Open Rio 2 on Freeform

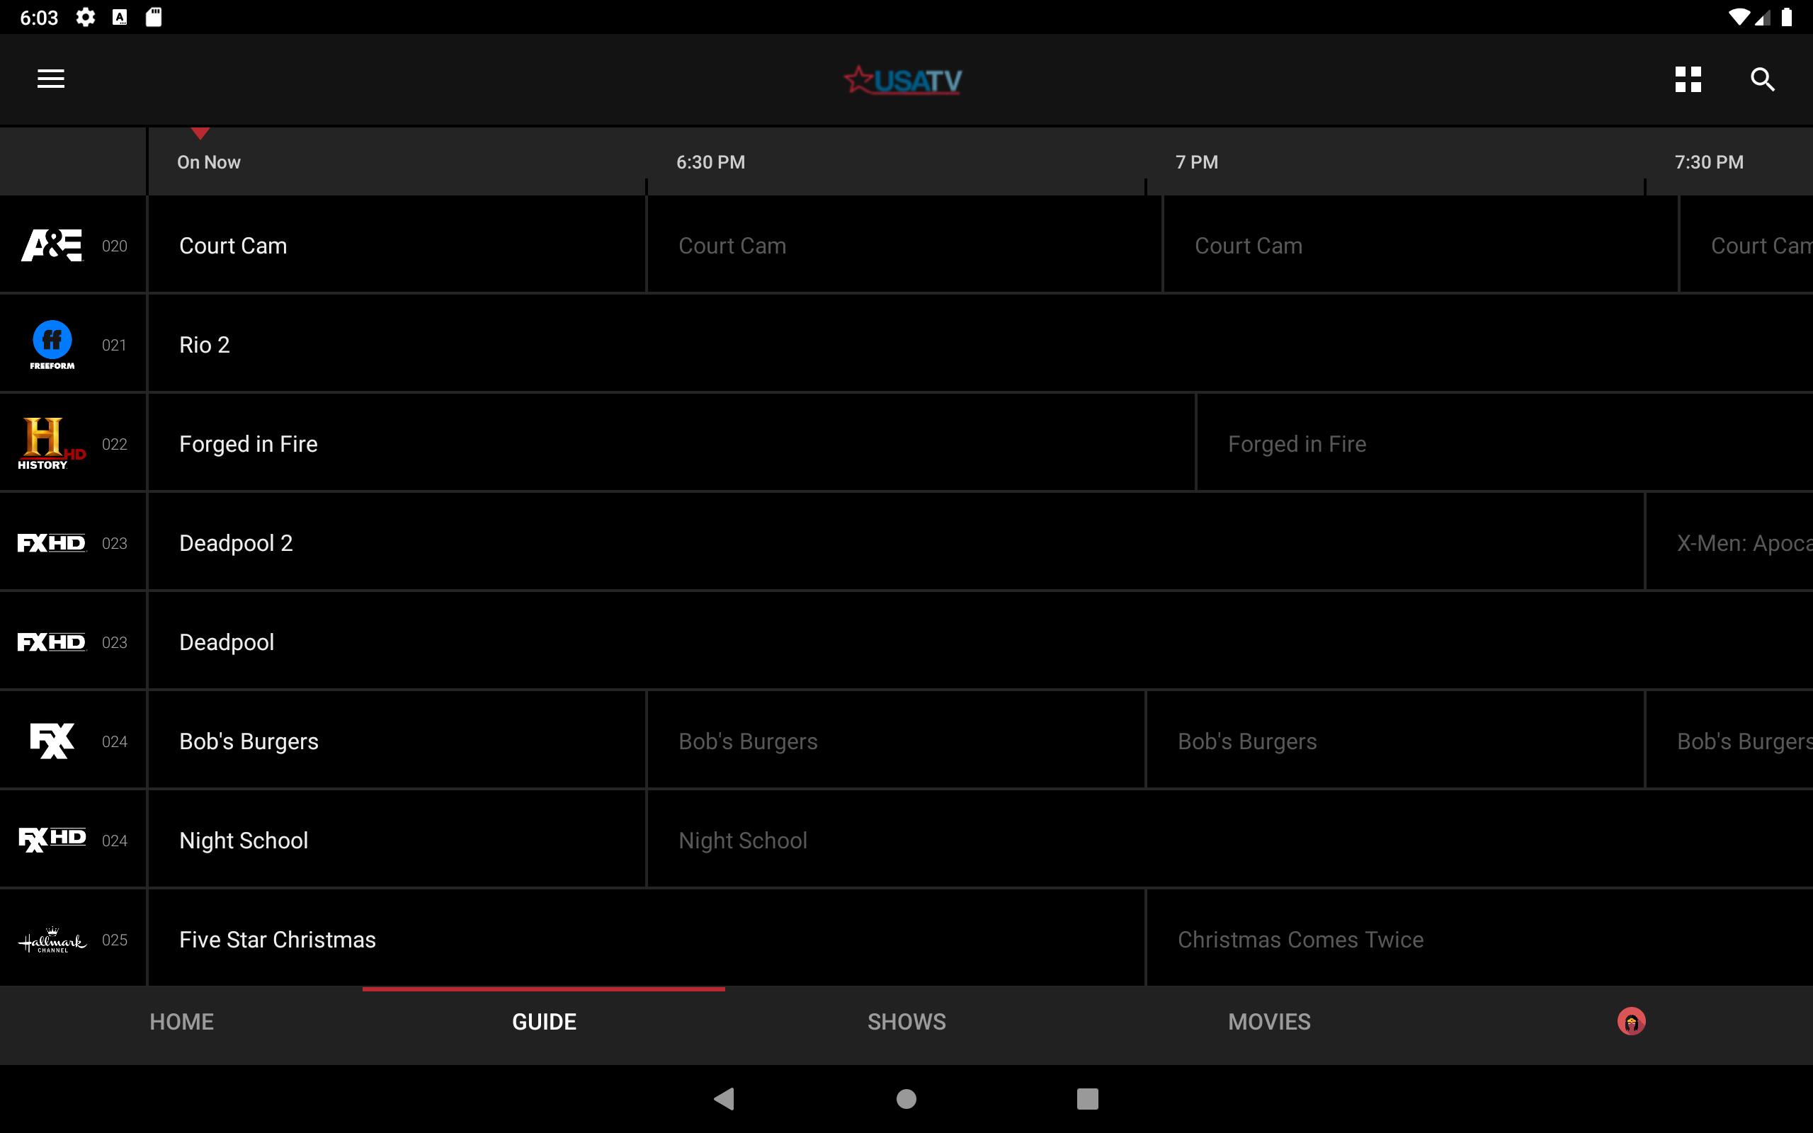[981, 343]
